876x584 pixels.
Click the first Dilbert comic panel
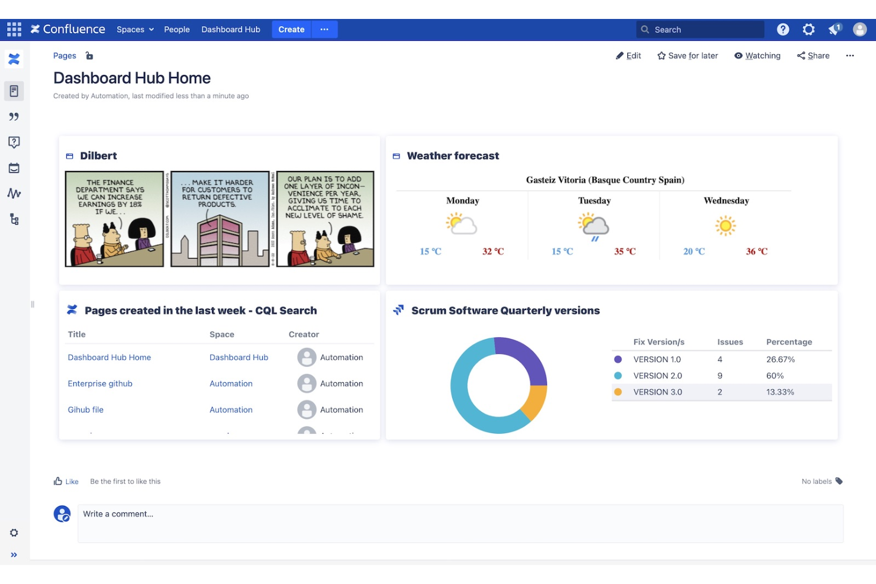114,219
